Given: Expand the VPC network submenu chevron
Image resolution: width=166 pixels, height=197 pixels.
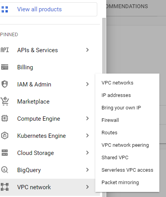Looking at the screenshot, I should click(87, 187).
